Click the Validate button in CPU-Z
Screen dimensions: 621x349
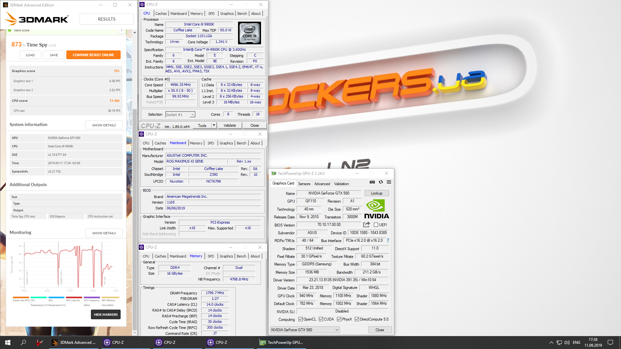230,125
